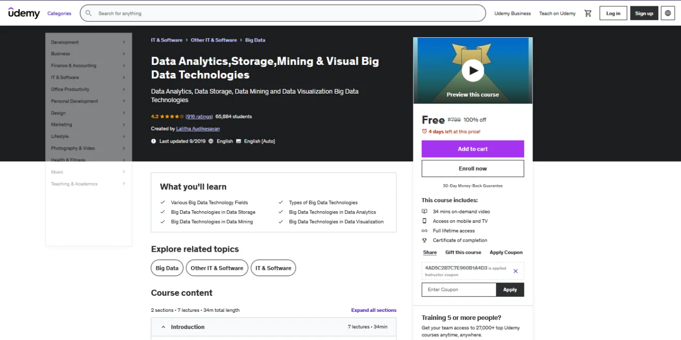The height and width of the screenshot is (340, 681).
Task: Remove applied coupon with X icon
Action: 516,271
